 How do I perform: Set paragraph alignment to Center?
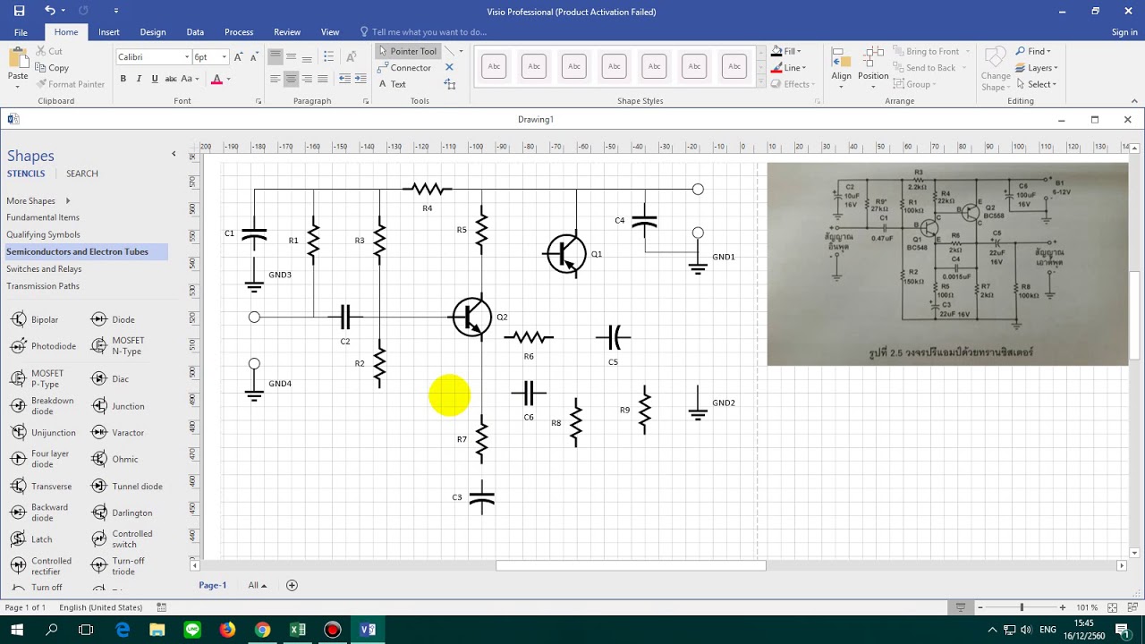tap(291, 79)
